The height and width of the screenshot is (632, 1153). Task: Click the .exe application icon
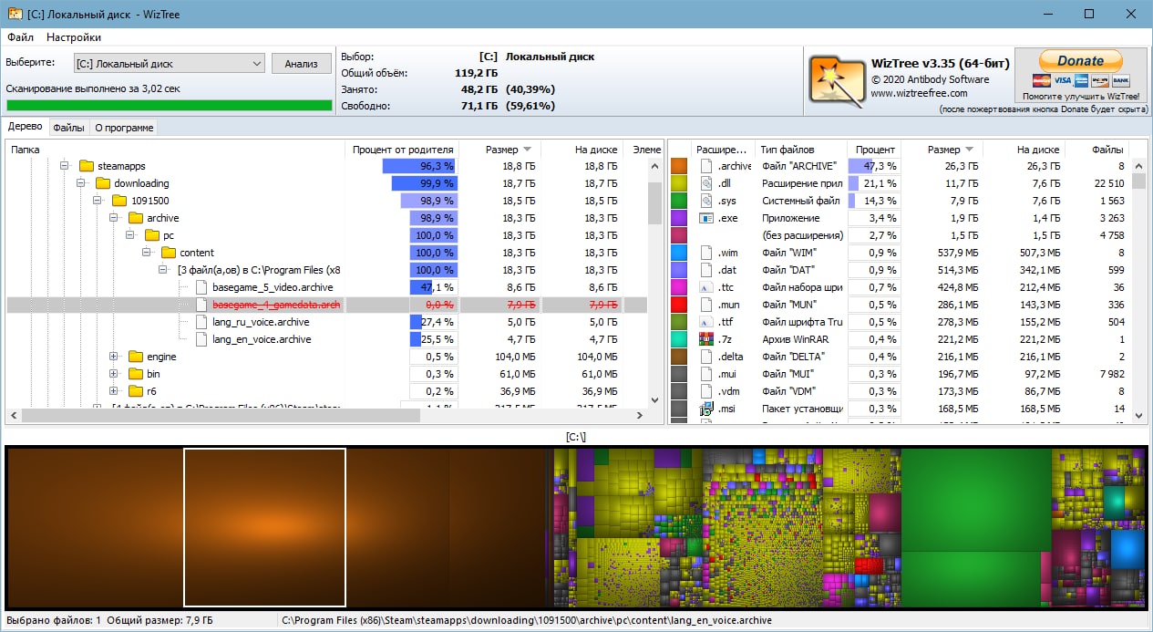pos(705,218)
